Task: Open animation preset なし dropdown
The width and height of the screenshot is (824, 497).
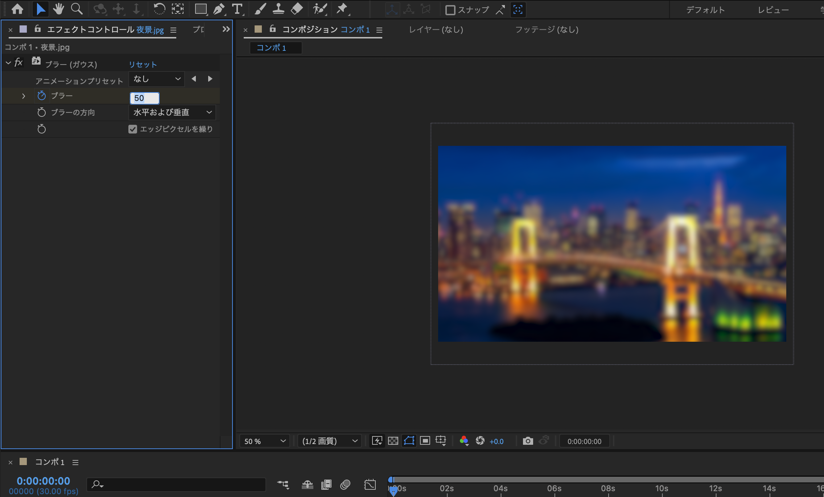Action: (157, 79)
